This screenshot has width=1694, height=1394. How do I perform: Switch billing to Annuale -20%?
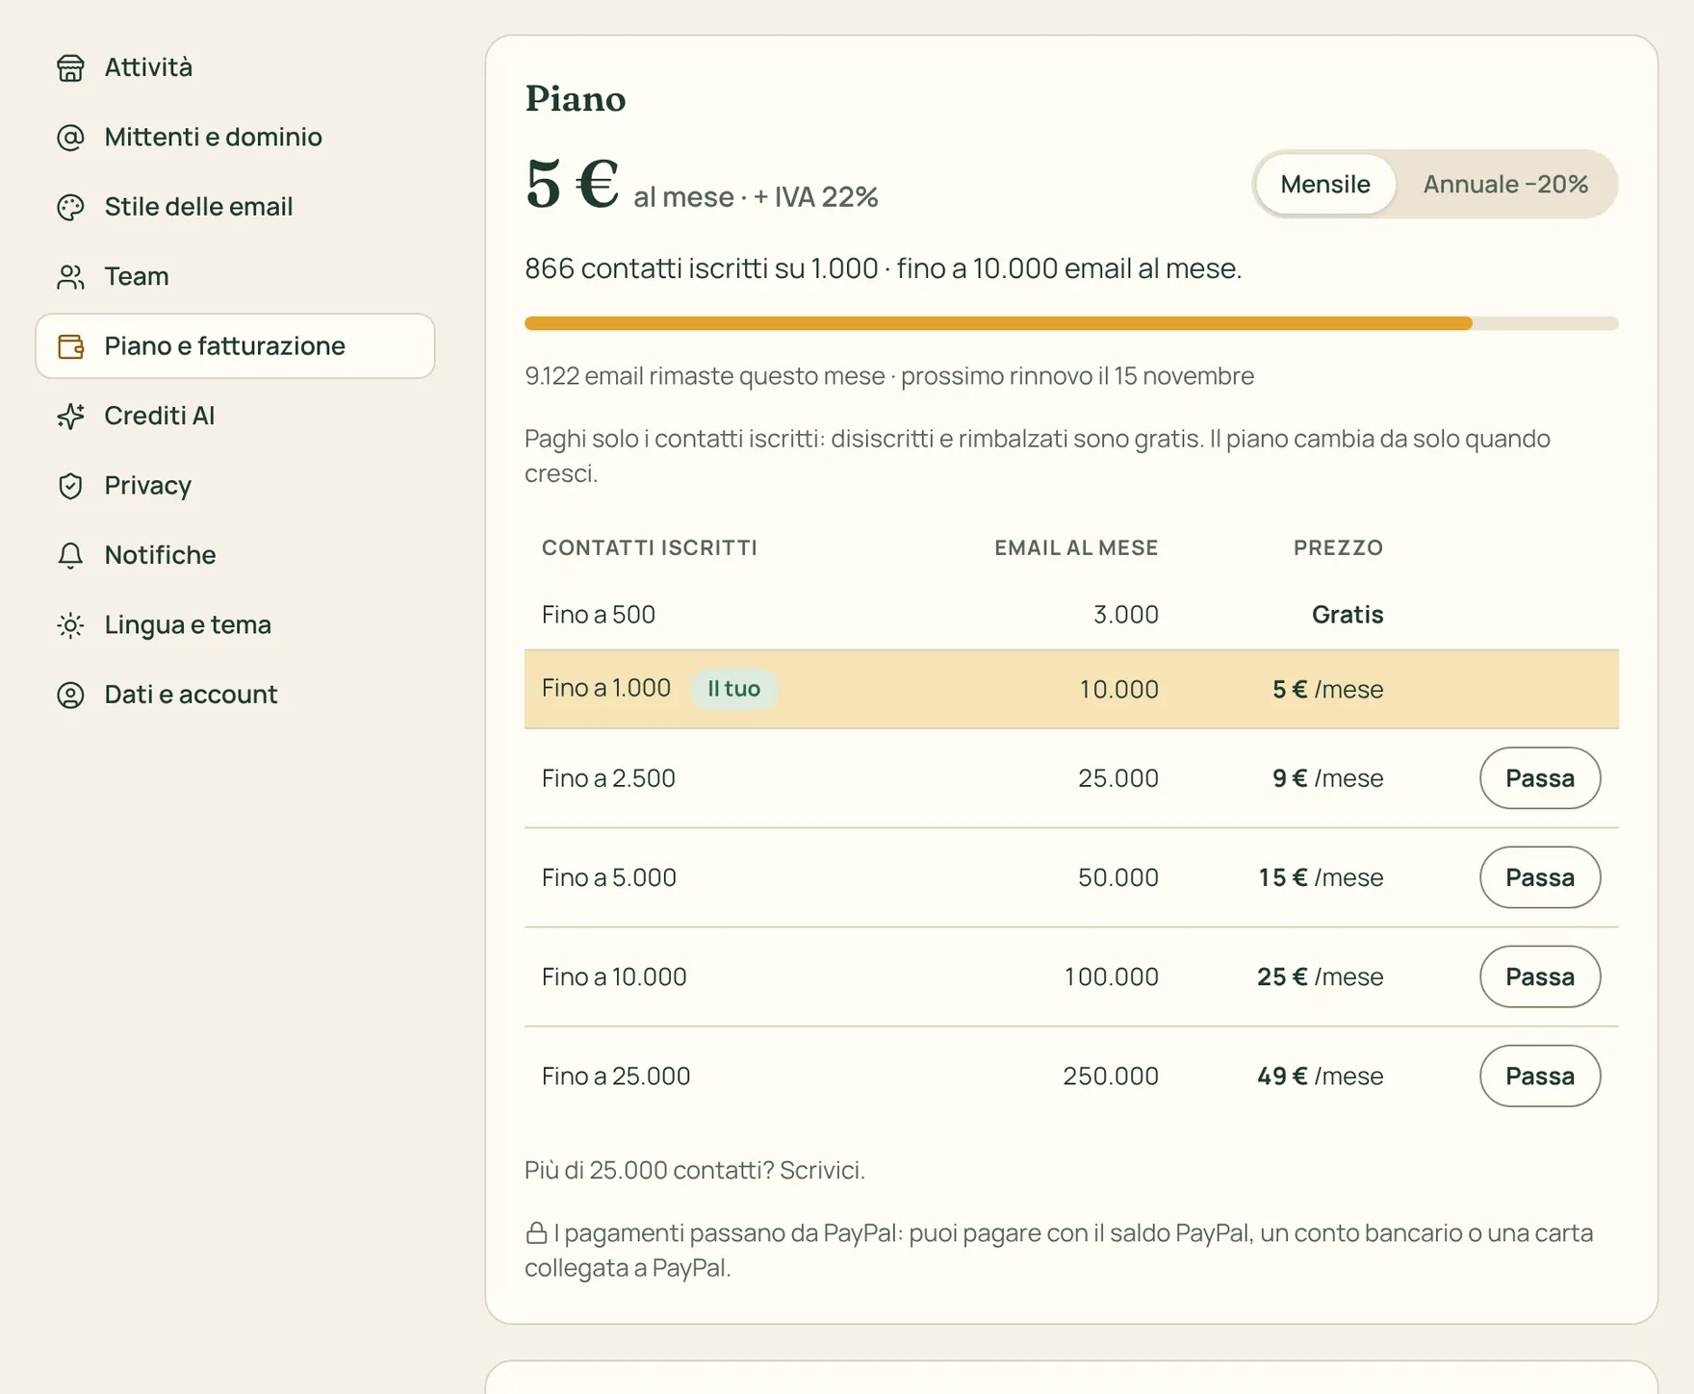(x=1505, y=184)
